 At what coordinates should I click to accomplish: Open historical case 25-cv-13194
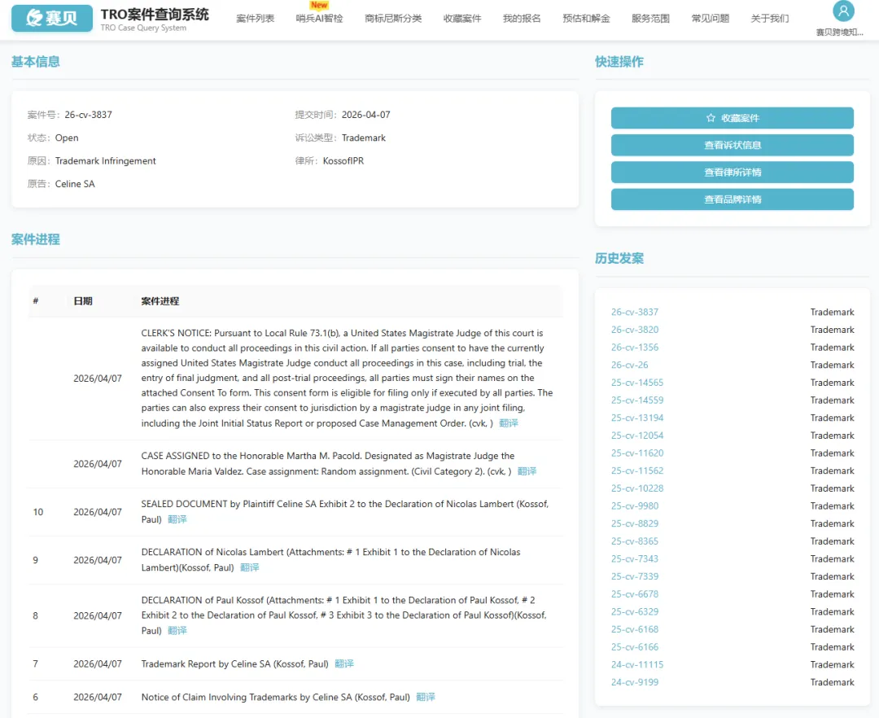[637, 418]
